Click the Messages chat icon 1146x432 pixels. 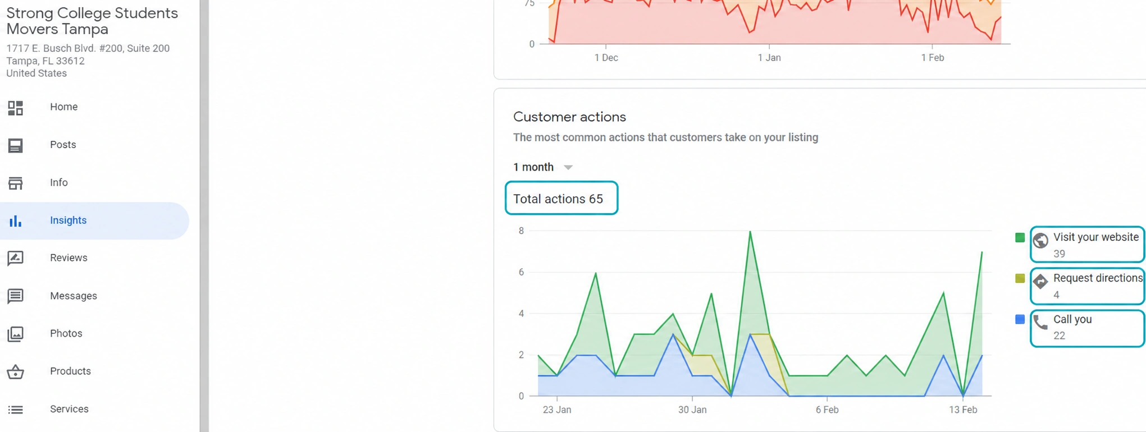pyautogui.click(x=16, y=296)
